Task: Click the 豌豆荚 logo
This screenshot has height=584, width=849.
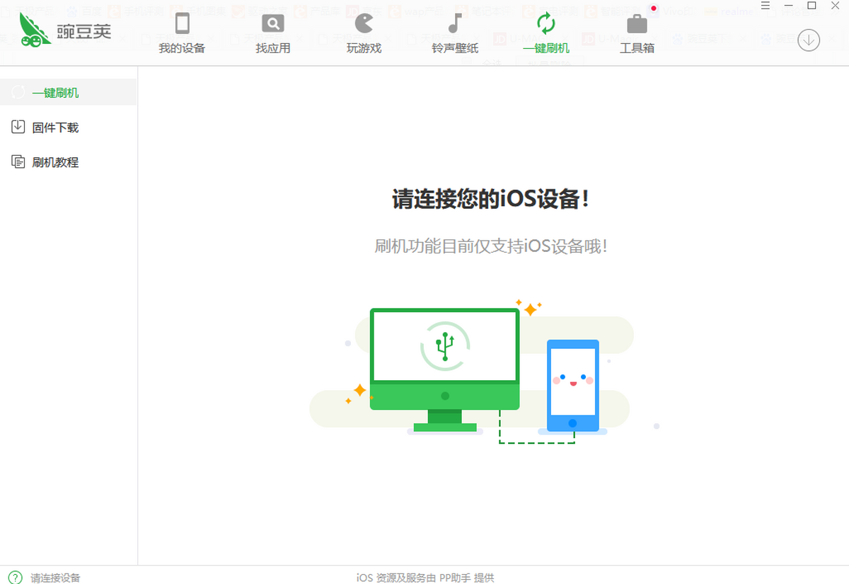Action: 65,31
